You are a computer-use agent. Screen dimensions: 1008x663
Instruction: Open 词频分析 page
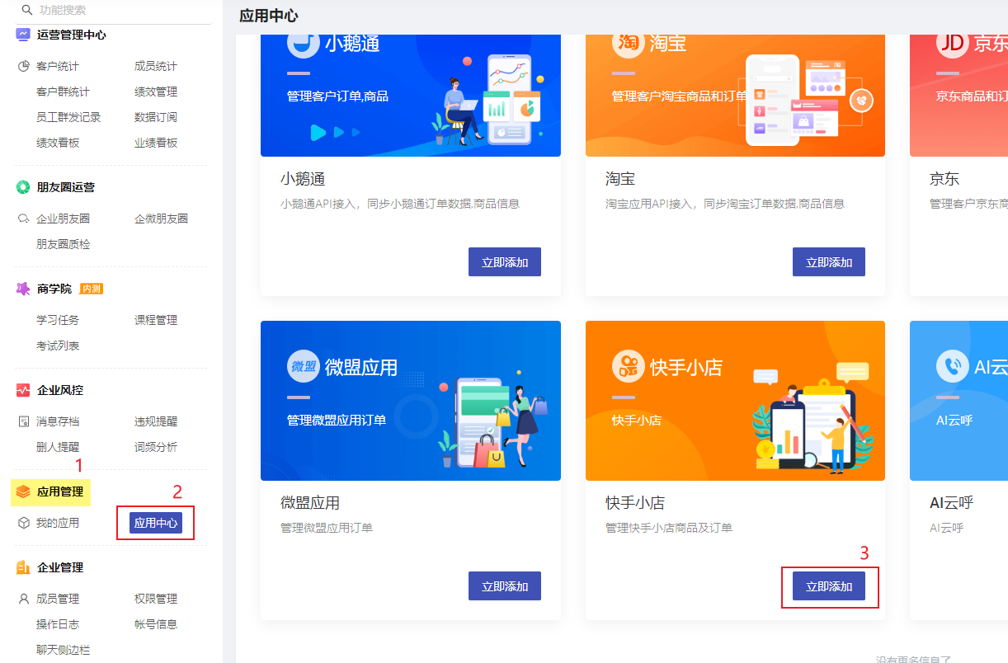point(156,447)
